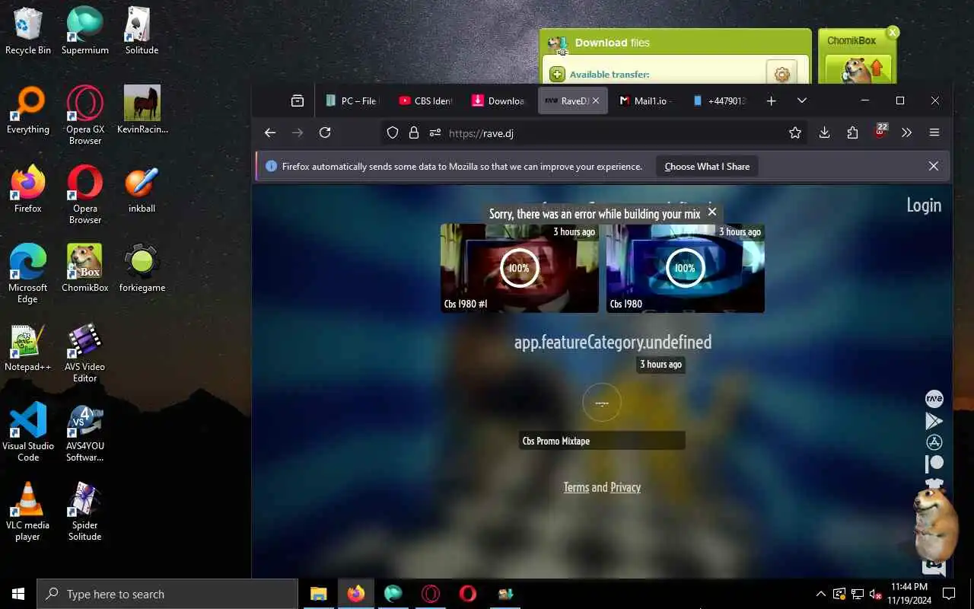
Task: Reload the rave.dj page
Action: click(325, 132)
